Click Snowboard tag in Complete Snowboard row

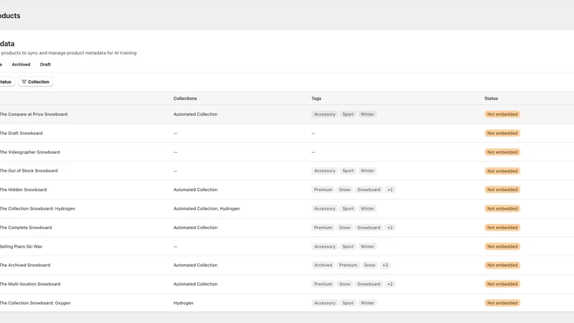click(369, 228)
